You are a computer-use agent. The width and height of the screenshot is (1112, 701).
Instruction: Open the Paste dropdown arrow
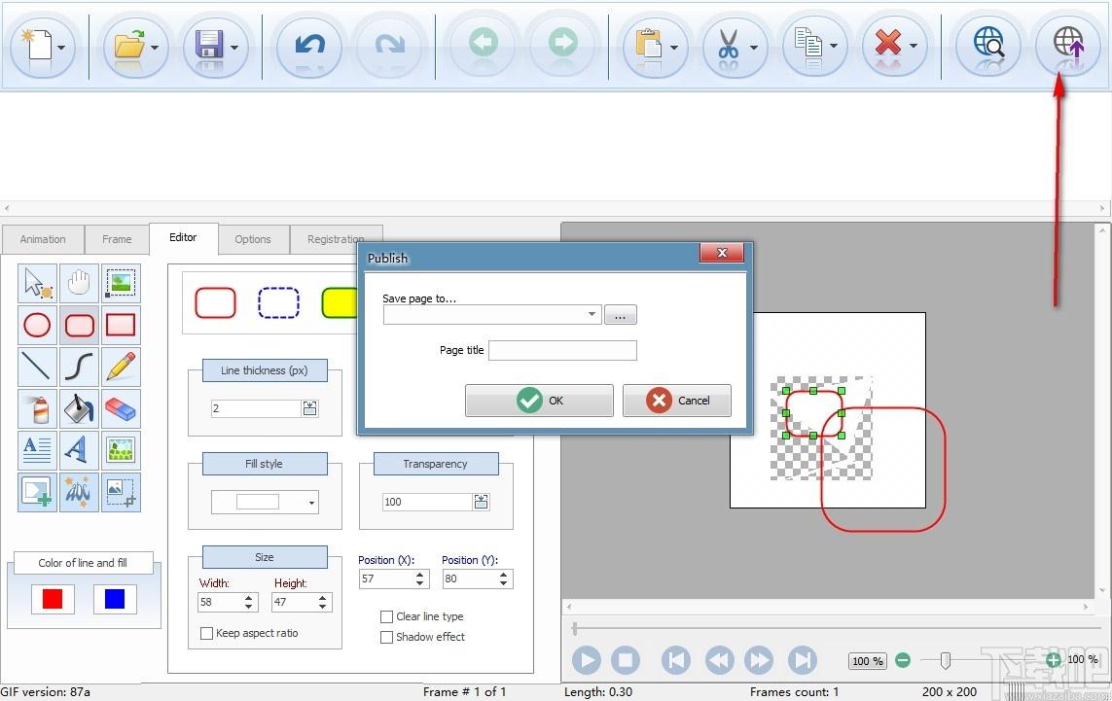(674, 49)
